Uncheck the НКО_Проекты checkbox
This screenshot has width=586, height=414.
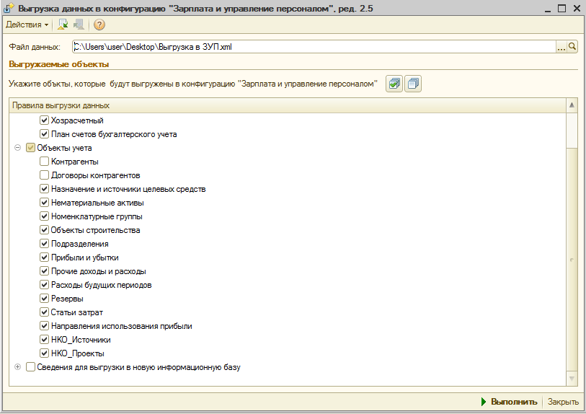click(x=44, y=353)
